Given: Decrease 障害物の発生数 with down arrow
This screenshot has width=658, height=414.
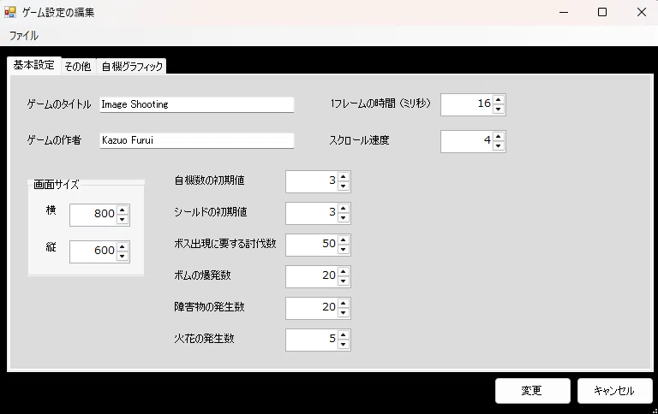Looking at the screenshot, I should click(x=344, y=312).
